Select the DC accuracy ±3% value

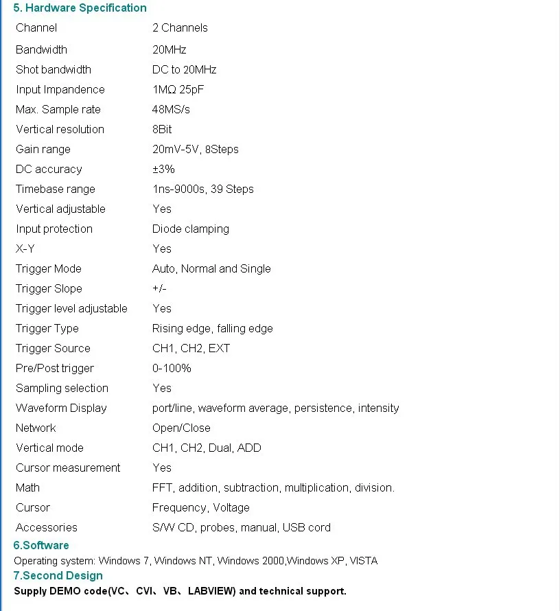163,169
